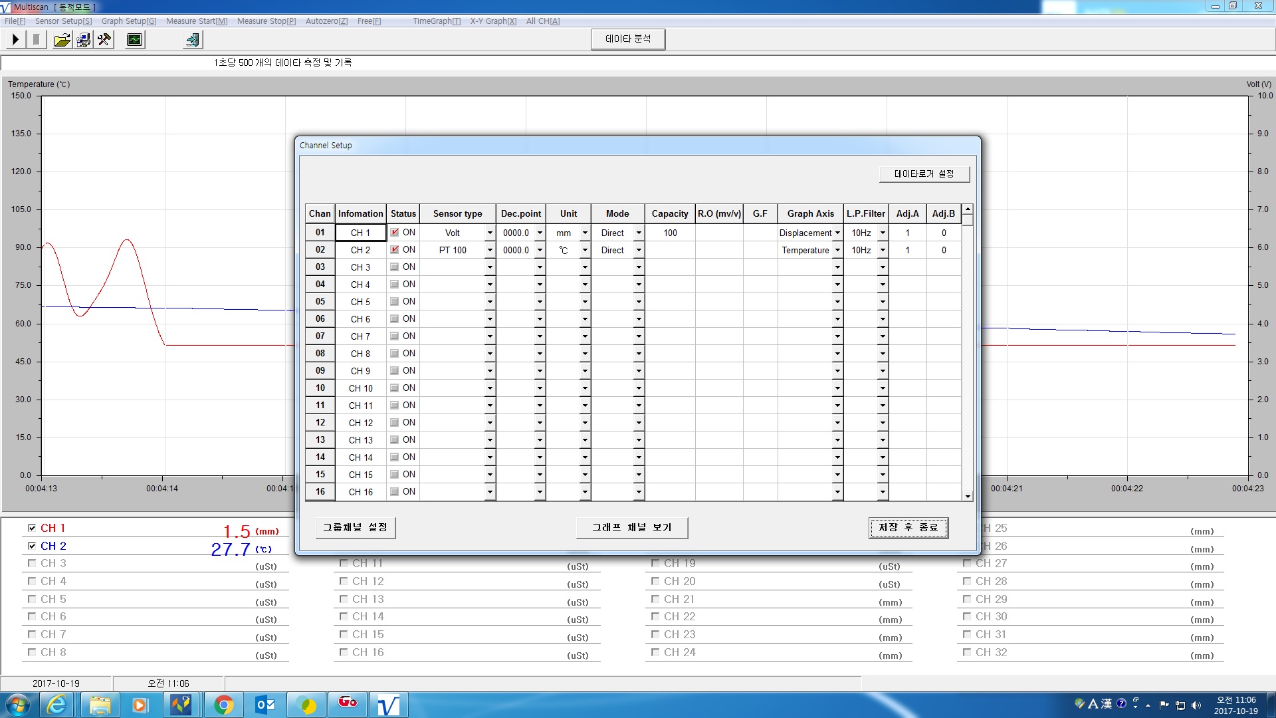Screen dimensions: 1276x718
Task: Open CH 1 L.P.Filter dropdown showing 10Hz
Action: (x=883, y=233)
